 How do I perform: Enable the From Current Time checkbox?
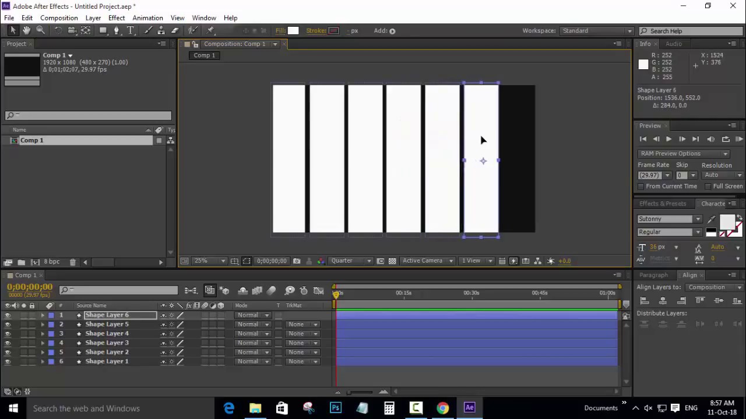pyautogui.click(x=641, y=186)
